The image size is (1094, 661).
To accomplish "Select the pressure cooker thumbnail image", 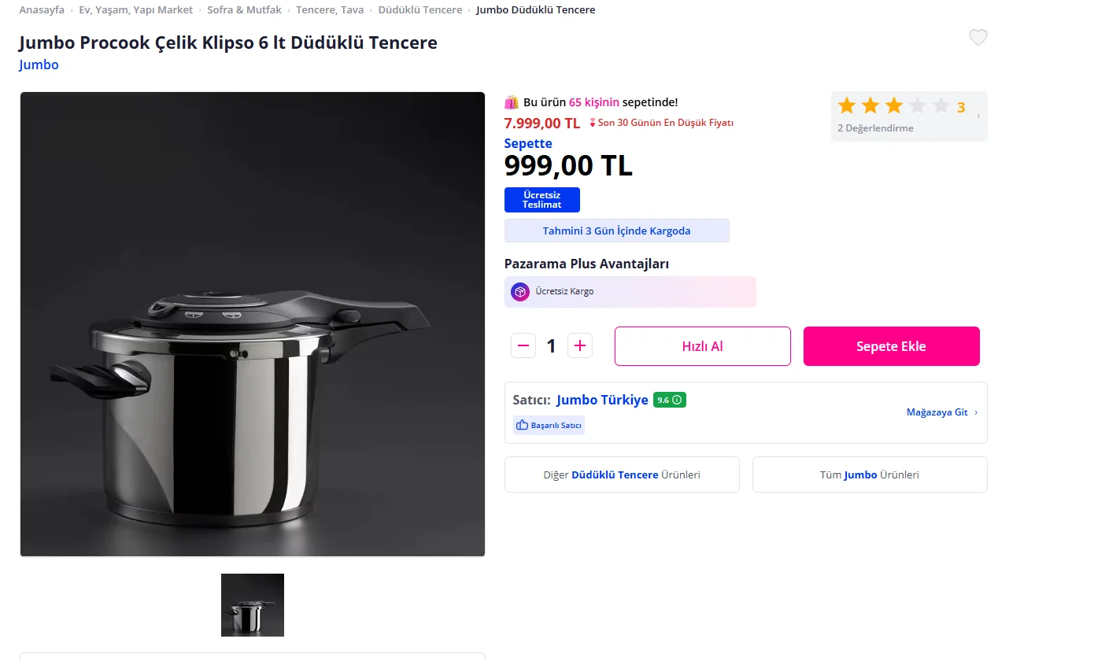I will click(x=253, y=605).
